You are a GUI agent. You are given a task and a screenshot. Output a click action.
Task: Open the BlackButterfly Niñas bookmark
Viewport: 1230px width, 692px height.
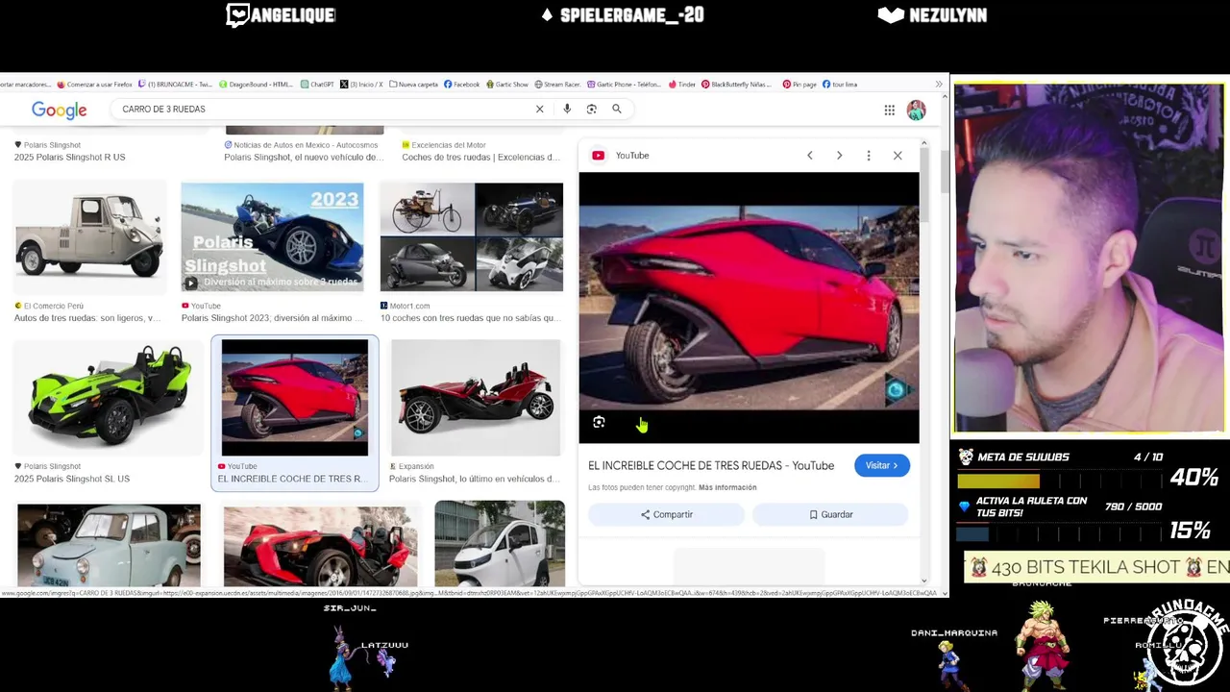coord(736,85)
